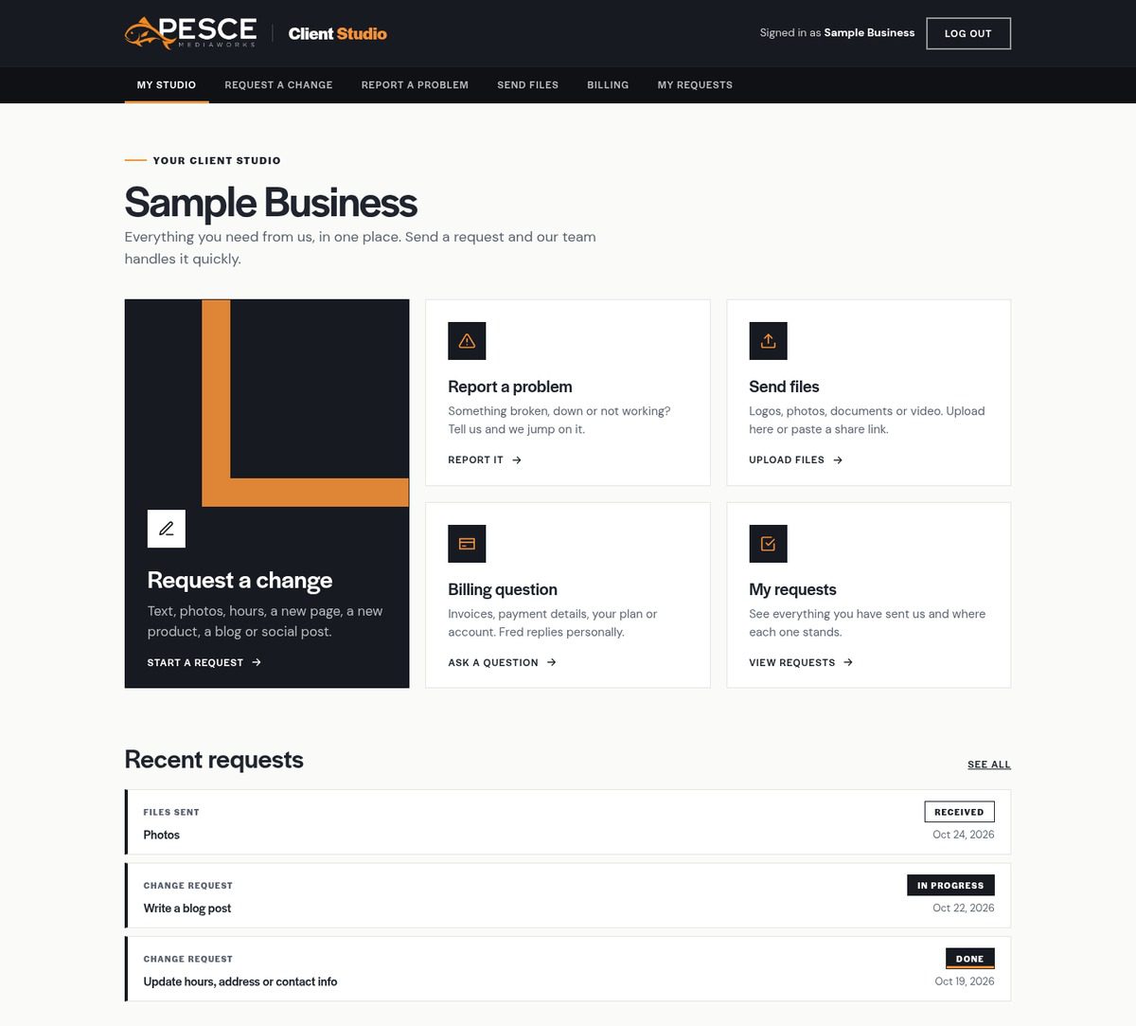This screenshot has height=1026, width=1136.
Task: Click the credit card icon on Billing question
Action: coord(467,544)
